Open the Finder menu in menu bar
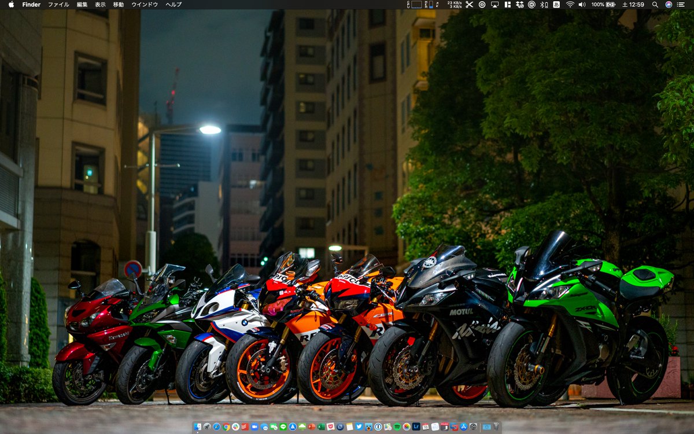Viewport: 694px width, 434px height. (x=31, y=4)
